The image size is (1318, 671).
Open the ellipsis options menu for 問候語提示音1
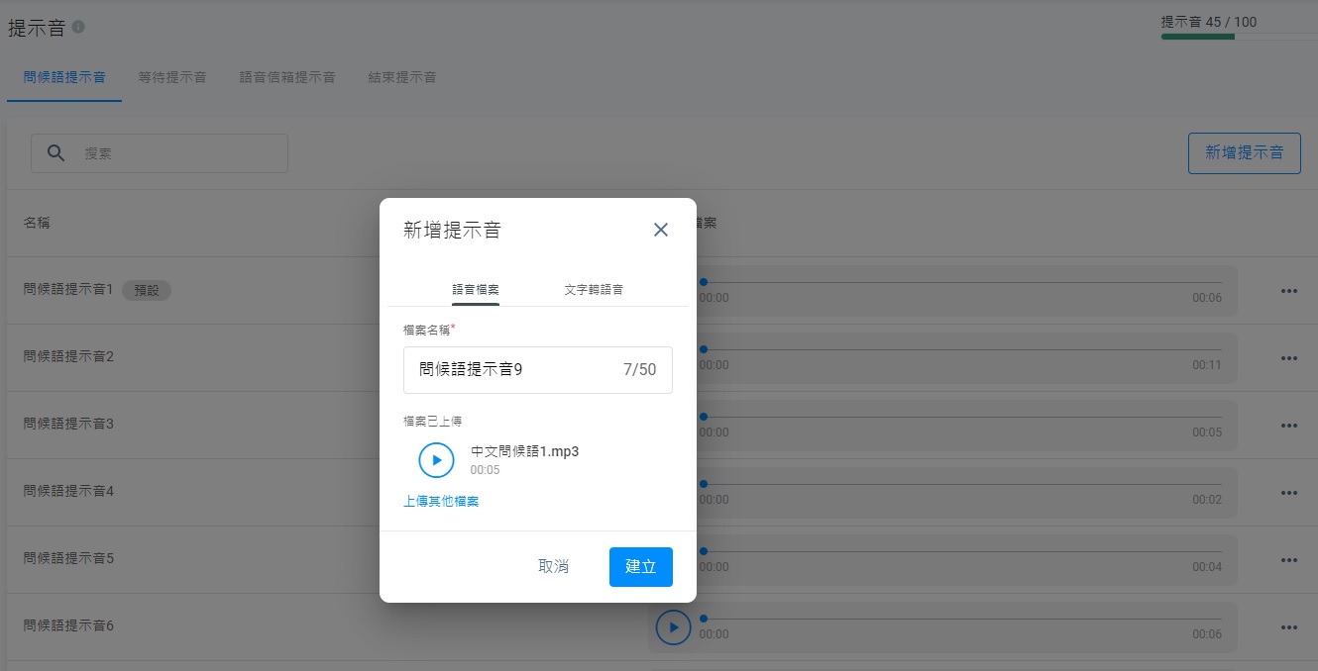click(x=1289, y=290)
